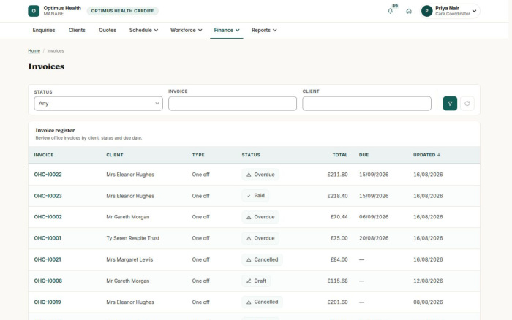
Task: Click due date 20/08/2026
Action: pos(374,238)
